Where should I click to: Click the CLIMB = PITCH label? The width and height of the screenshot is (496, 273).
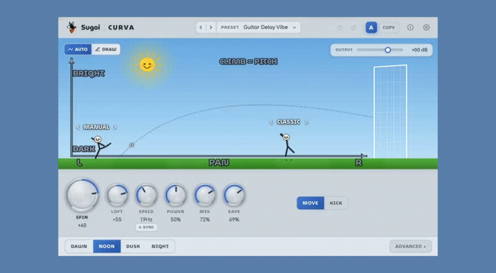pyautogui.click(x=248, y=61)
